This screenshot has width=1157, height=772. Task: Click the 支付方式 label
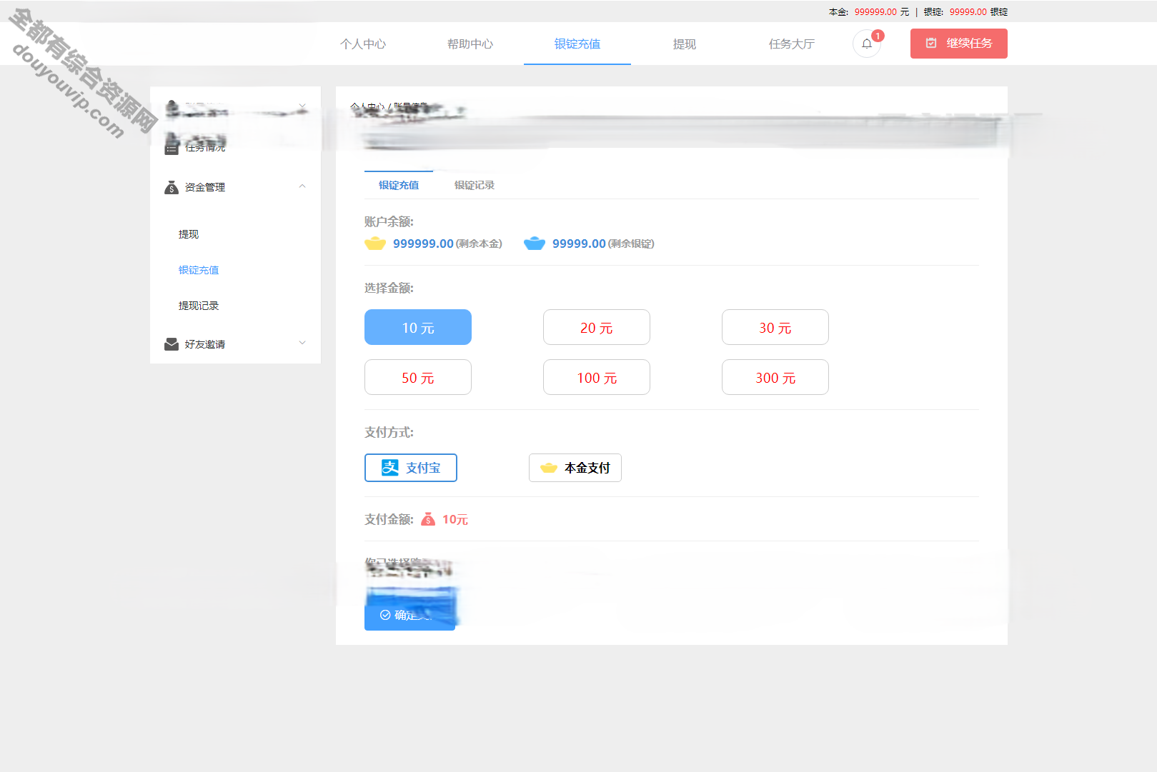pos(389,432)
